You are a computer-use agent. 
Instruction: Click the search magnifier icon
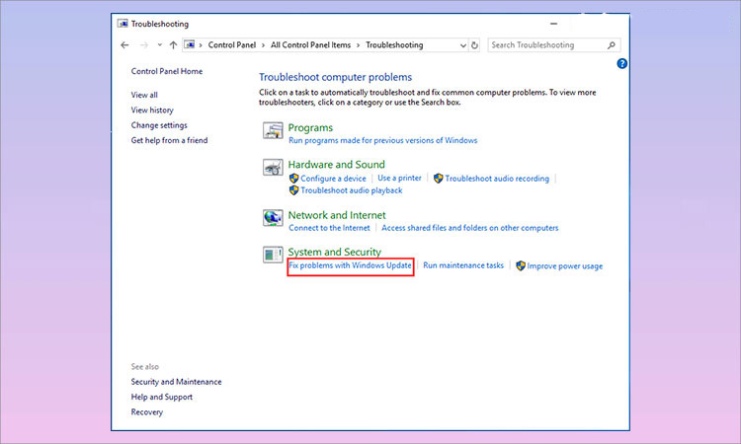point(611,45)
